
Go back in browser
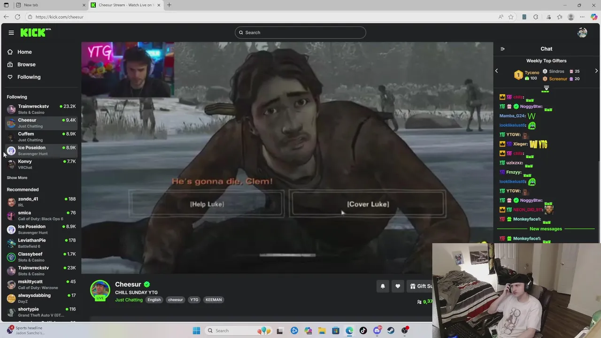point(6,17)
